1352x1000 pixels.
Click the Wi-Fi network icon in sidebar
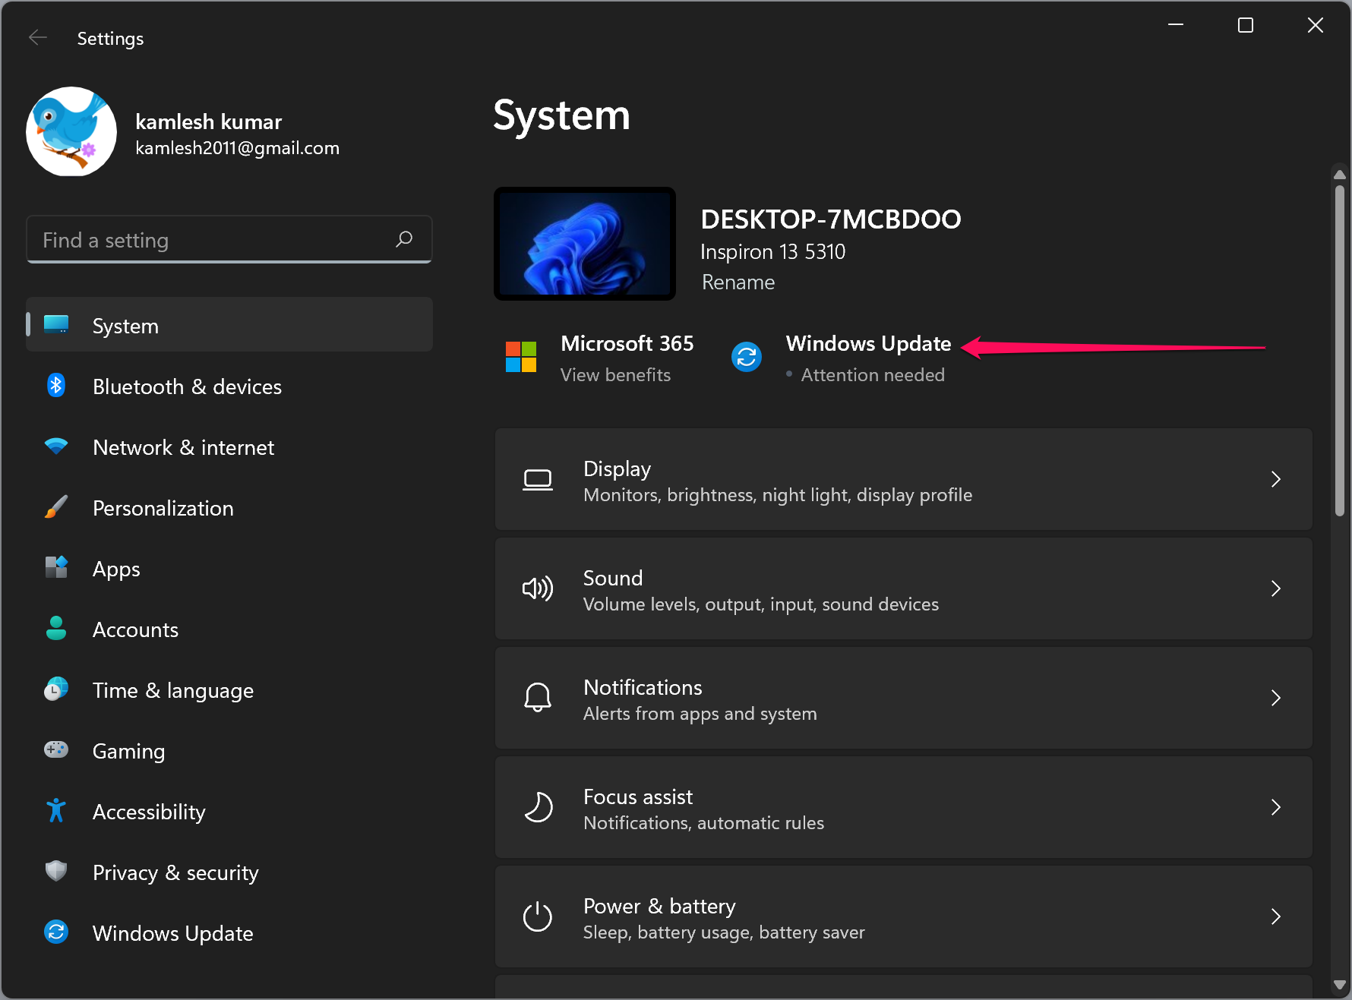point(56,446)
